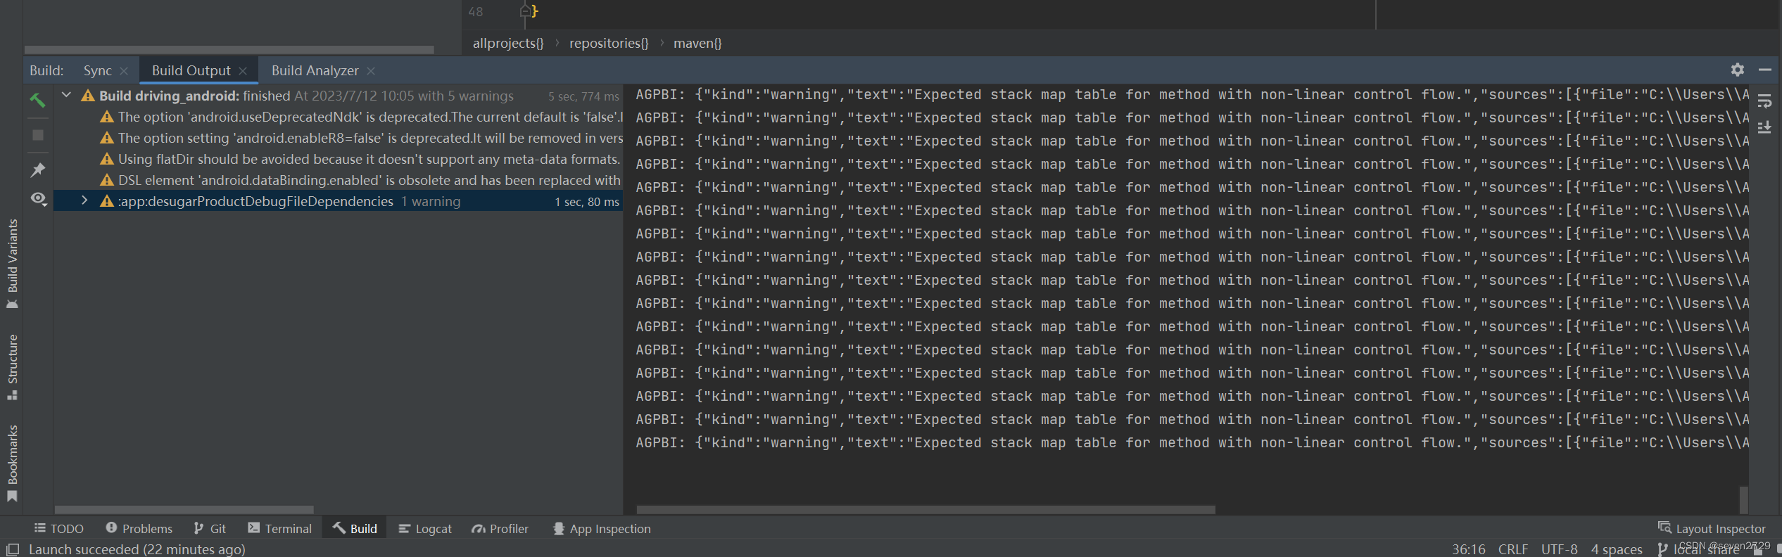1782x557 pixels.
Task: Click repositories{} breadcrumb
Action: tap(609, 43)
